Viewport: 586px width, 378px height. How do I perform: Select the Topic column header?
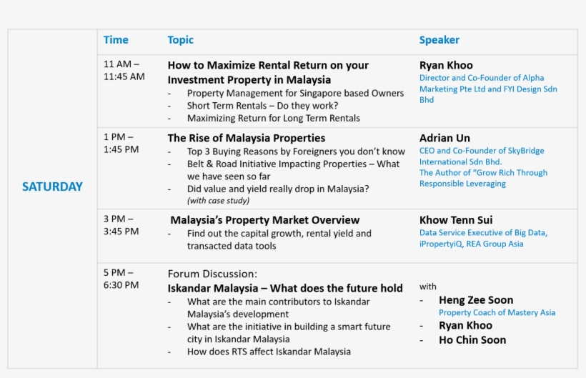(x=181, y=40)
